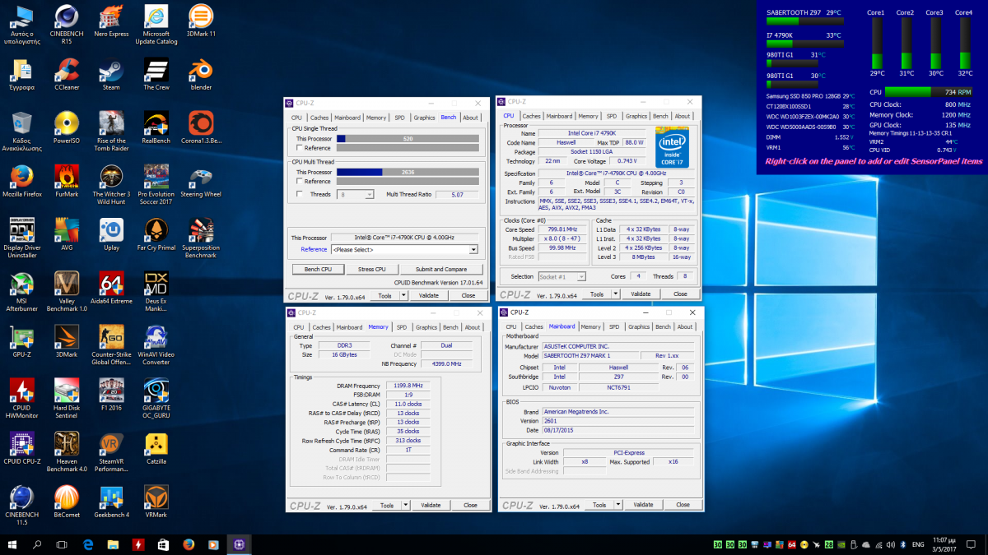This screenshot has width=988, height=555.
Task: Open the Threads count dropdown showing 8
Action: tap(354, 195)
